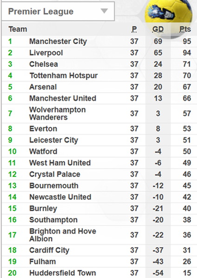This screenshot has height=278, width=197.
Task: Click Crystal Palace team name
Action: pyautogui.click(x=55, y=175)
